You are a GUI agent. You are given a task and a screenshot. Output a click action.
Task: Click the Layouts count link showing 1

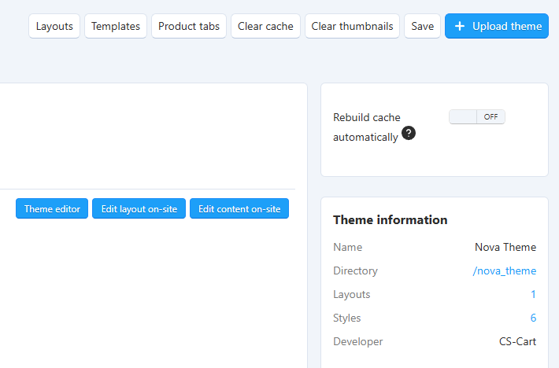click(533, 294)
